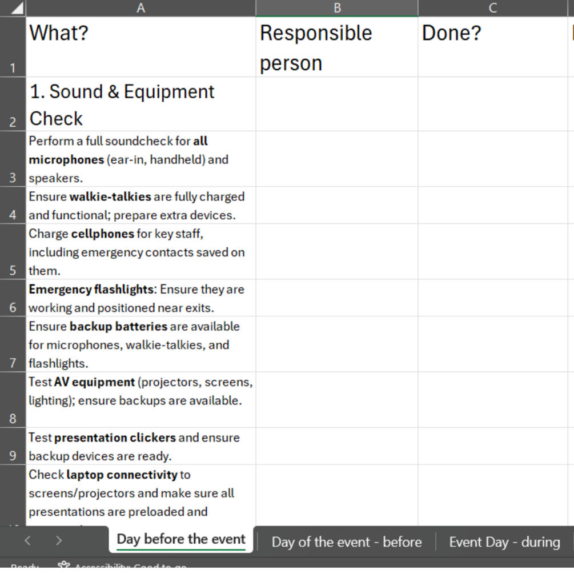This screenshot has width=574, height=574.
Task: Click previous sheet navigation arrow
Action: [27, 540]
